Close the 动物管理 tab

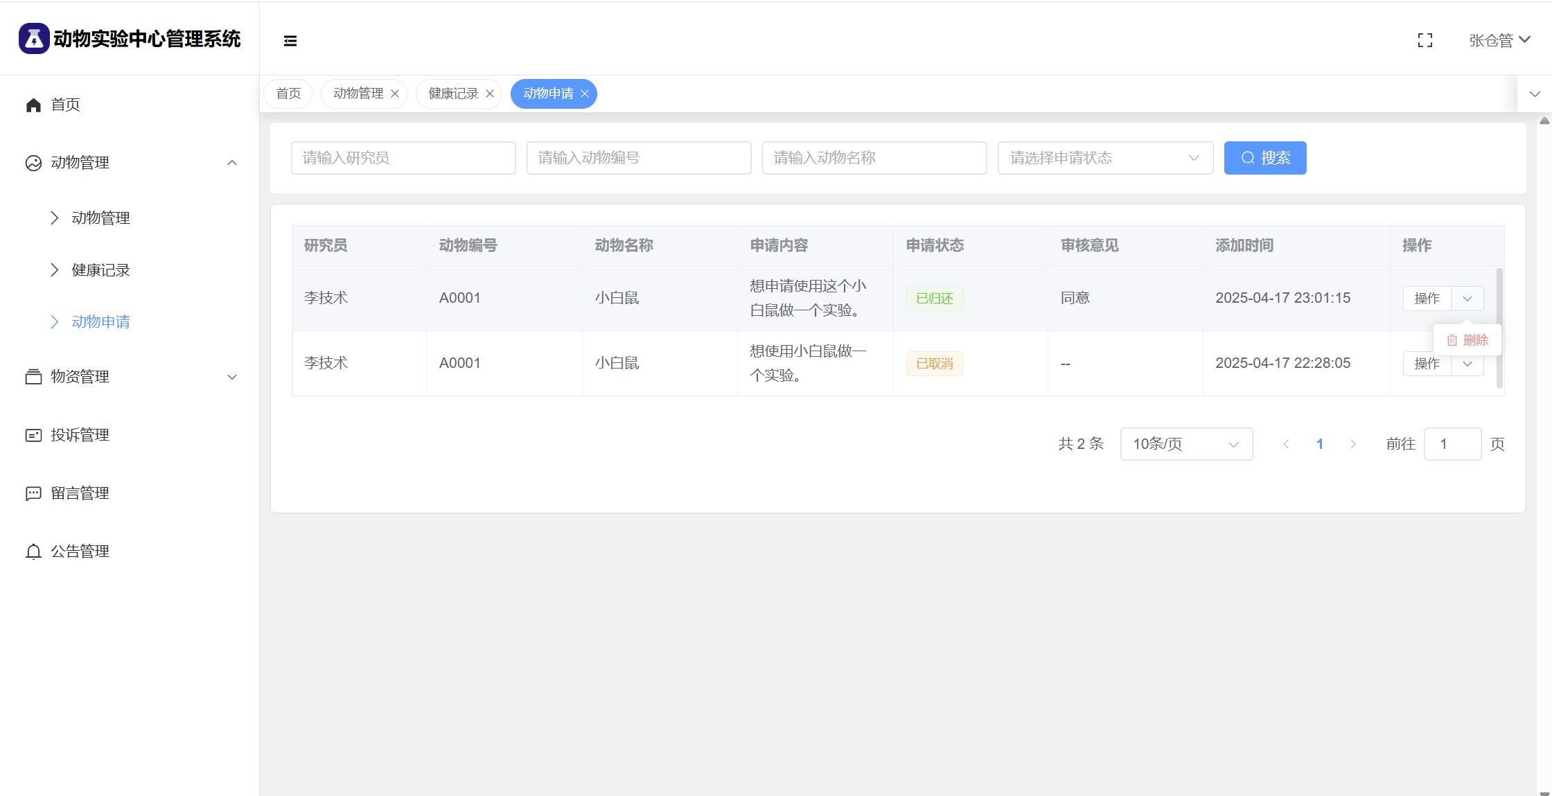[395, 94]
